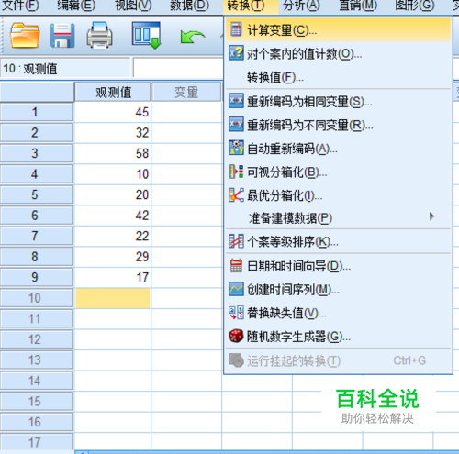Select 可视分箱化(B) menu entry
The height and width of the screenshot is (454, 459).
(339, 172)
